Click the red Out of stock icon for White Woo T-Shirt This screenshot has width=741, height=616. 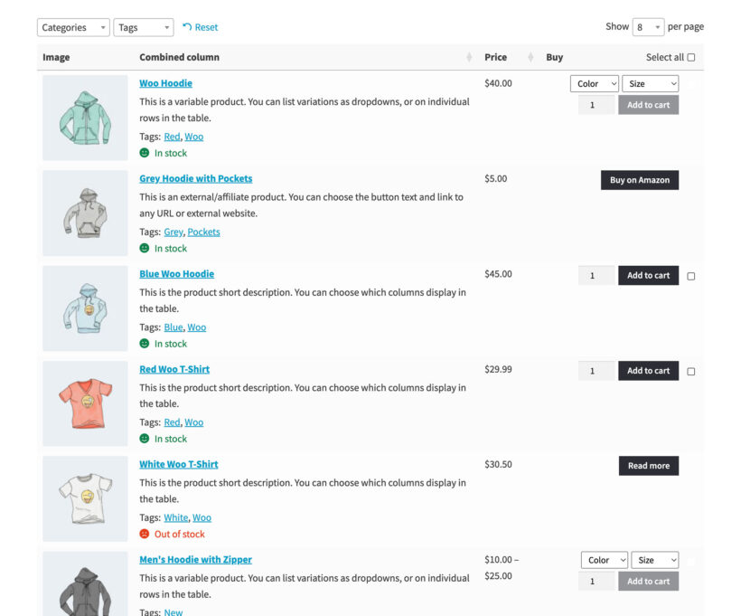[145, 534]
